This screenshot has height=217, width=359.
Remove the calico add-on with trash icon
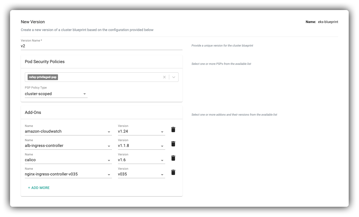173,158
